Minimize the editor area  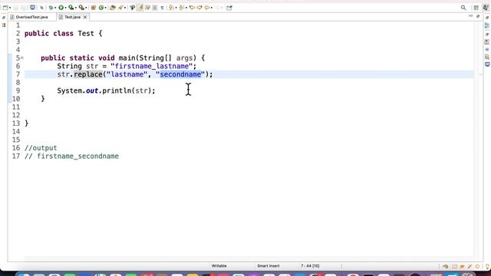click(x=470, y=16)
